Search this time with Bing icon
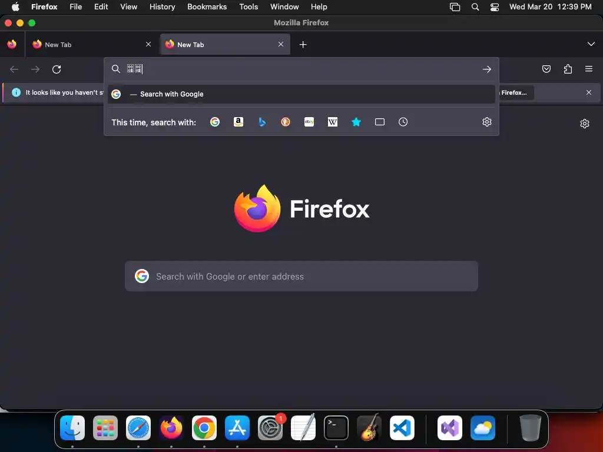603x452 pixels. coord(262,122)
